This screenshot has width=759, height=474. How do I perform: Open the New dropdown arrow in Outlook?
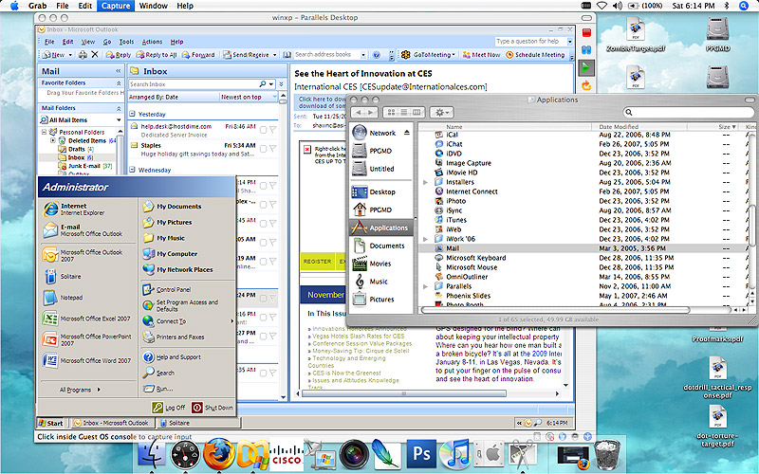[x=70, y=55]
